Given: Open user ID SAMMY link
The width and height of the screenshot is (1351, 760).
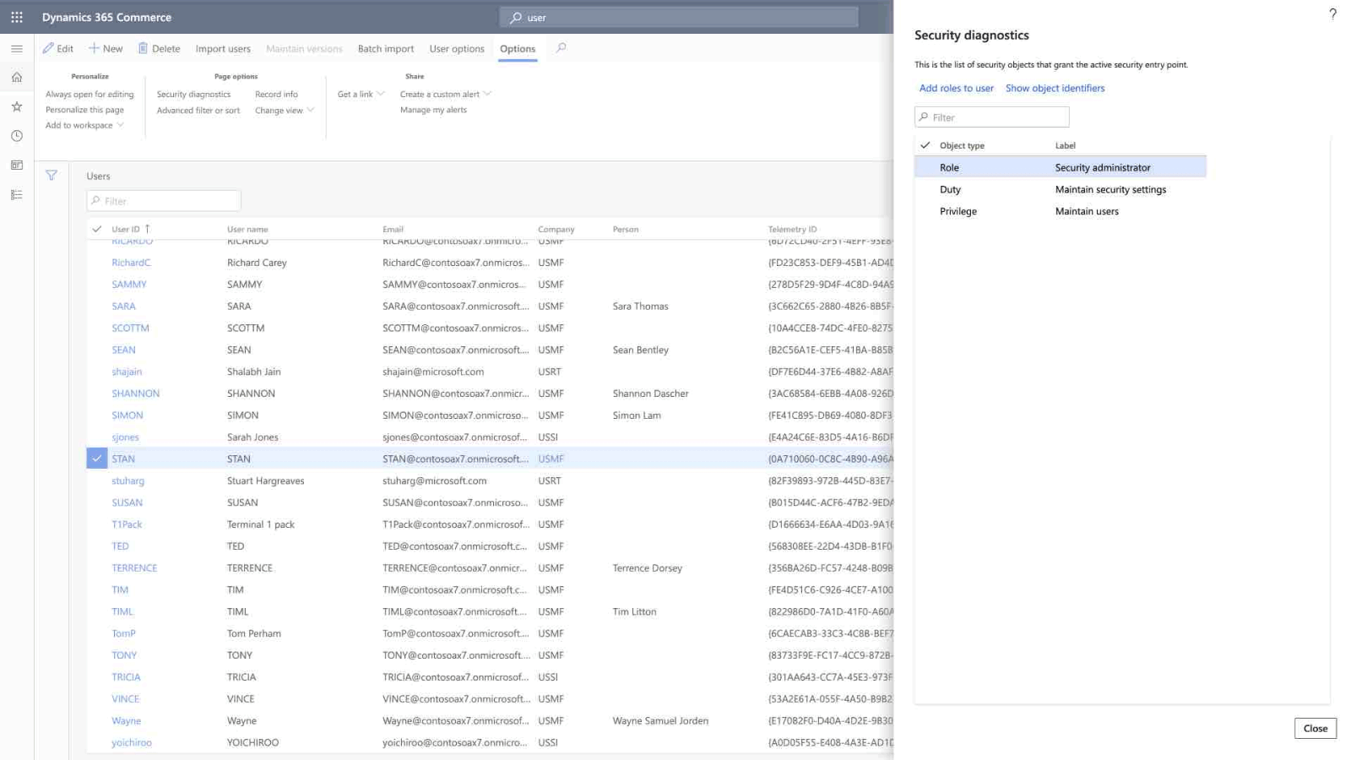Looking at the screenshot, I should click(129, 285).
